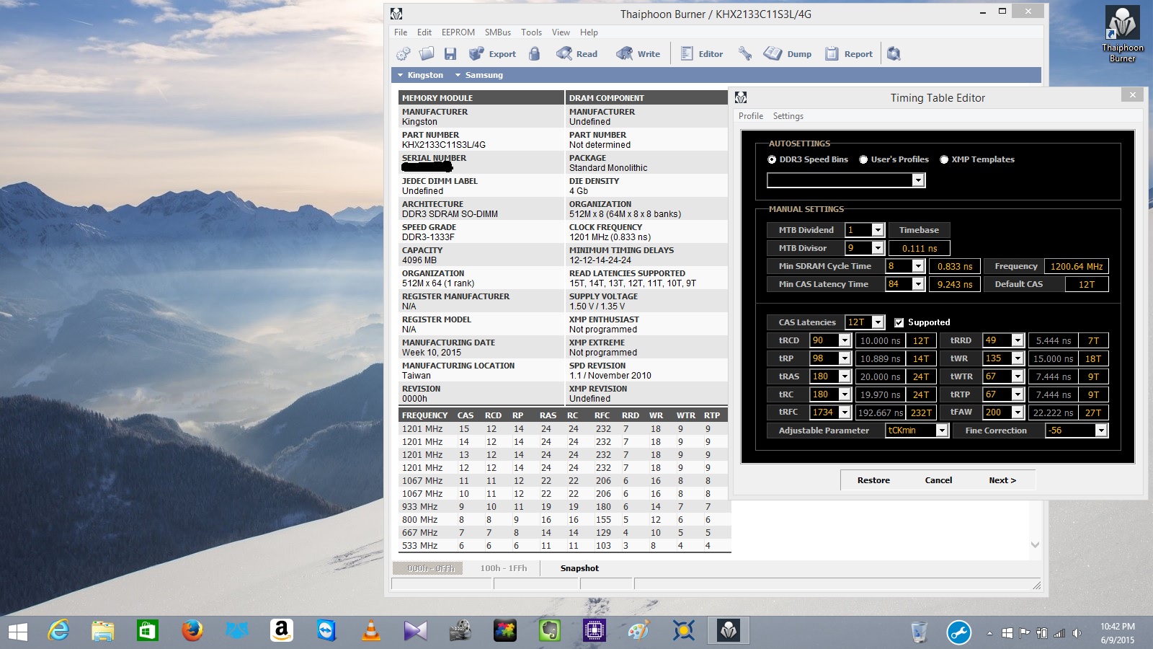Click the Frequency 1200.64 MHz field
Image resolution: width=1153 pixels, height=649 pixels.
point(1076,266)
